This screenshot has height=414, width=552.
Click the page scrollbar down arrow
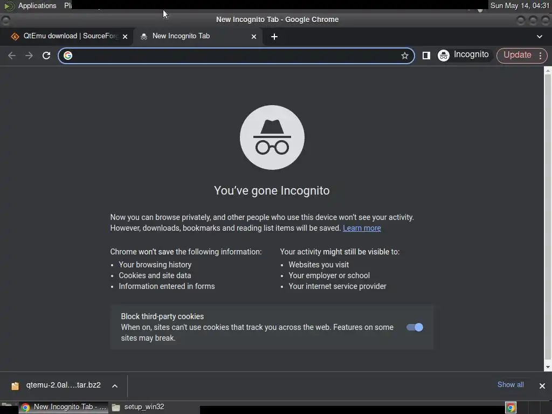click(x=548, y=367)
